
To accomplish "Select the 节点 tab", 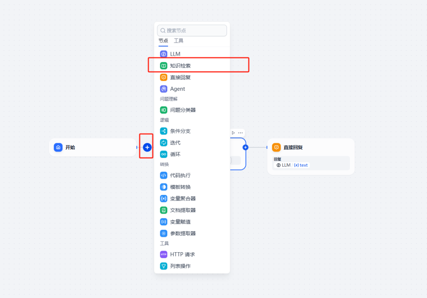I will tap(163, 41).
